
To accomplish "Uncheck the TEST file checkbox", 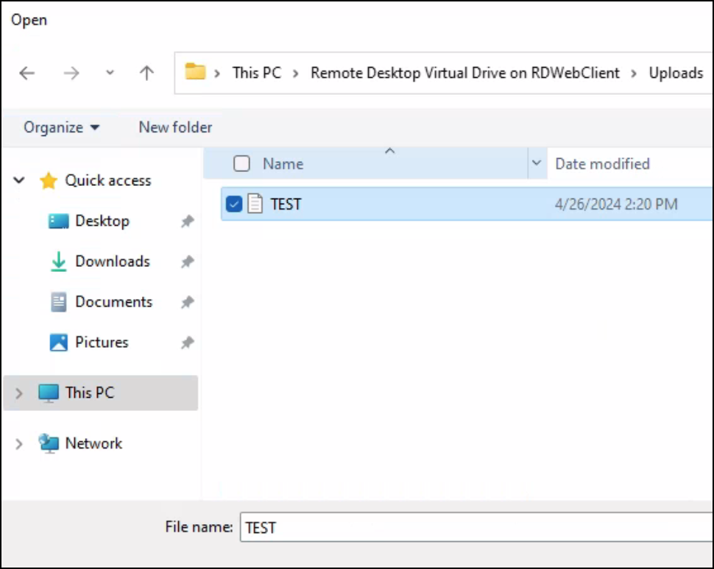I will pyautogui.click(x=234, y=204).
